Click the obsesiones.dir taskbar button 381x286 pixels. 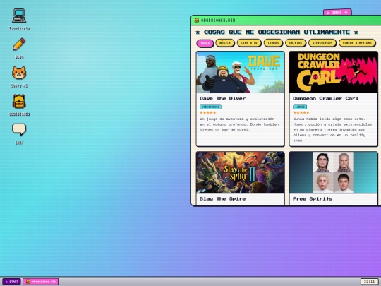tap(41, 282)
